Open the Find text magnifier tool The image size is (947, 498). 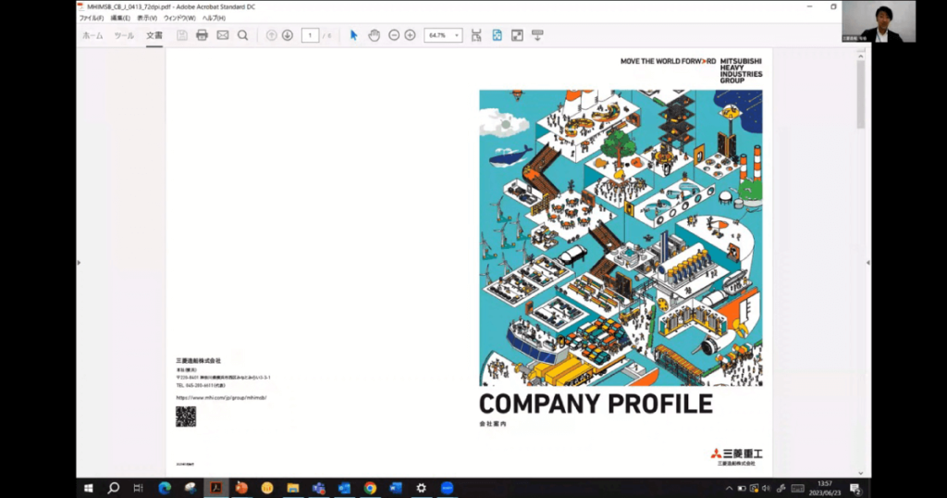pos(243,36)
